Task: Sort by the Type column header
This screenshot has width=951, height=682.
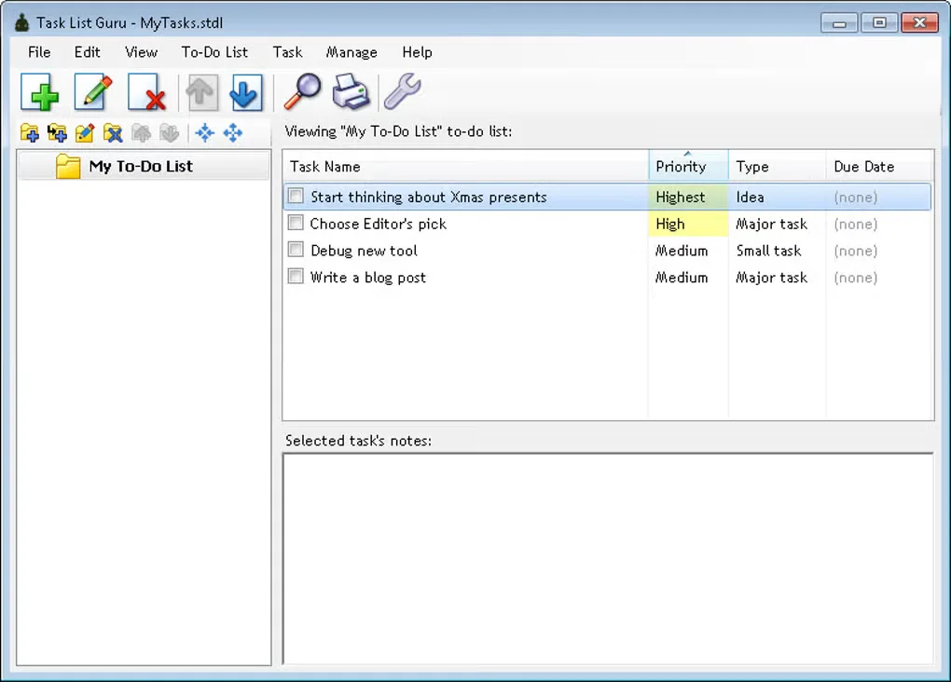Action: coord(777,166)
